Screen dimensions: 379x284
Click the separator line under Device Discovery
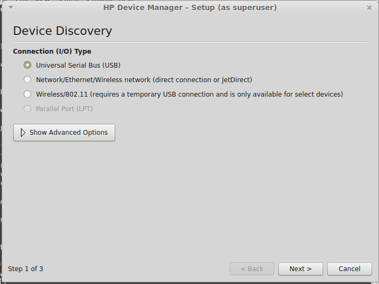(x=190, y=42)
